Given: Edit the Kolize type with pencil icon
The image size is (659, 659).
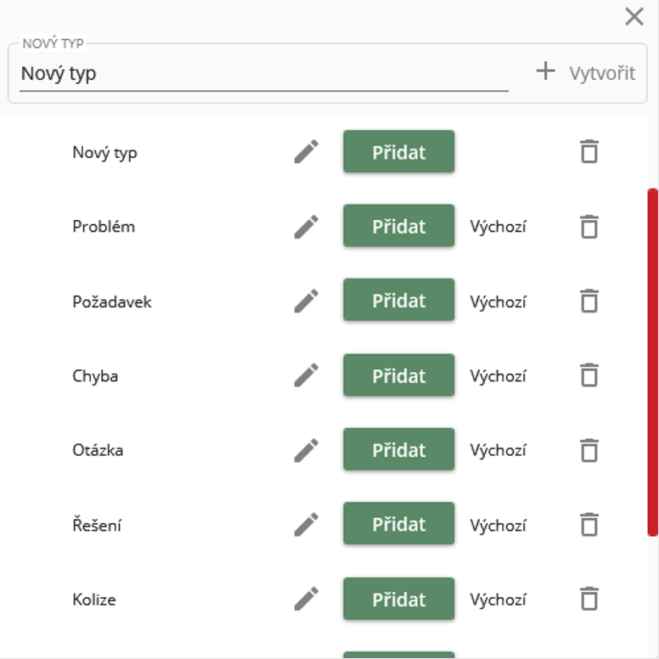Looking at the screenshot, I should click(307, 599).
